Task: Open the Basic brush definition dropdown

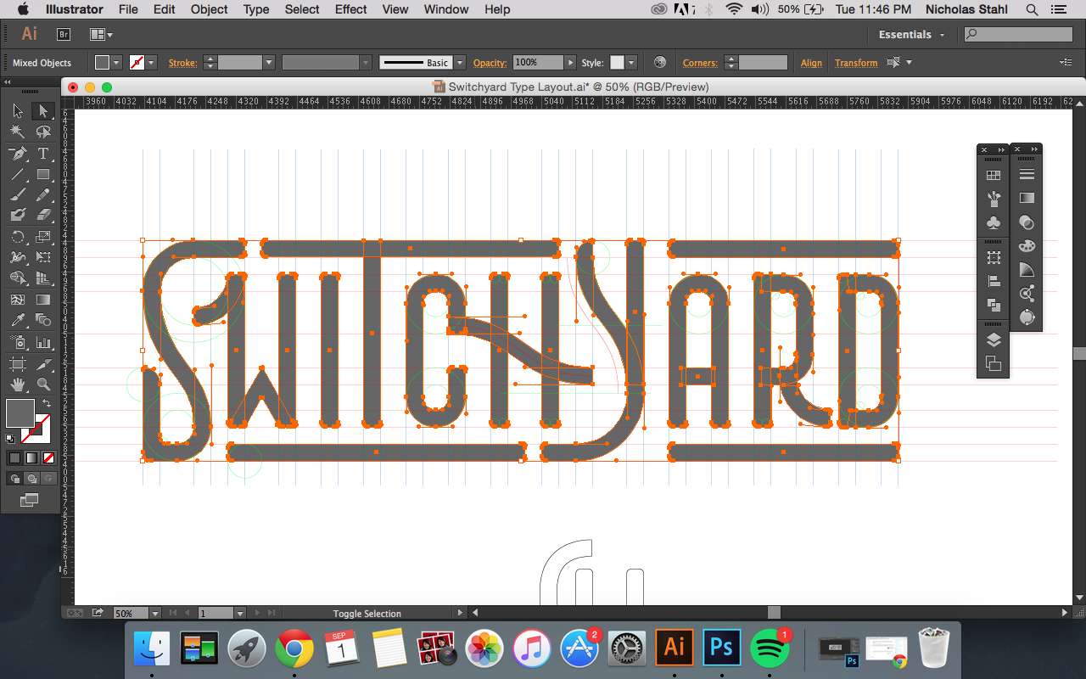Action: tap(460, 63)
